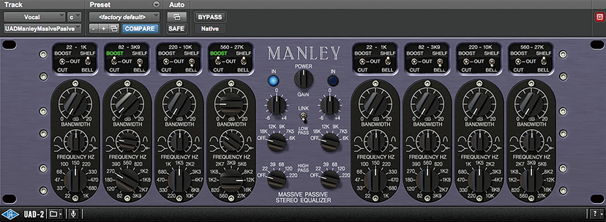Expand the small arrow beside UAD folder icon
The height and width of the screenshot is (222, 606).
61,214
